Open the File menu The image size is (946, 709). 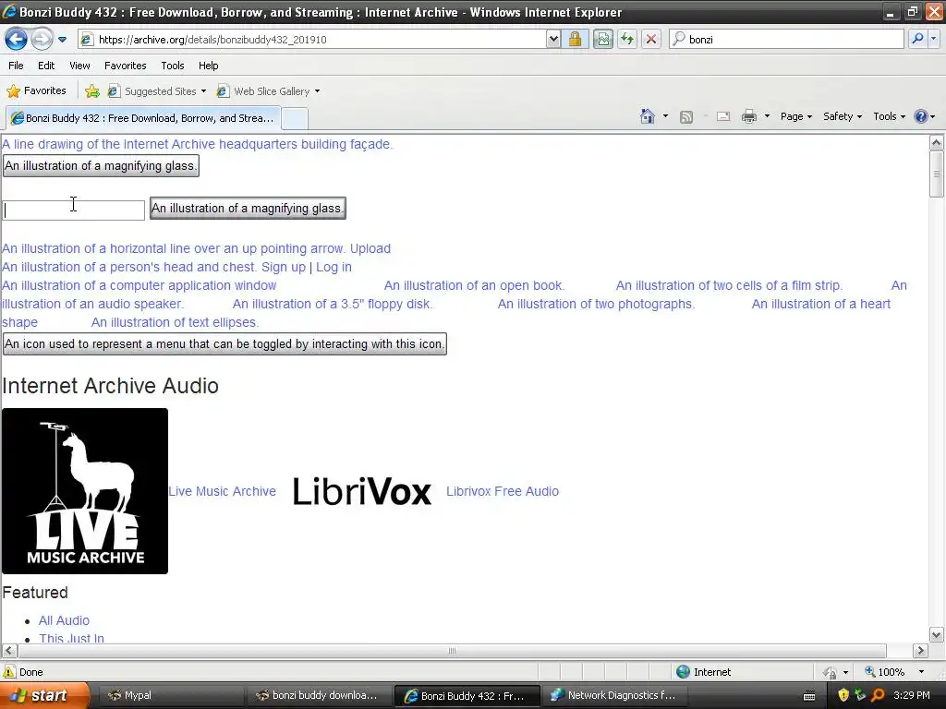click(x=16, y=66)
